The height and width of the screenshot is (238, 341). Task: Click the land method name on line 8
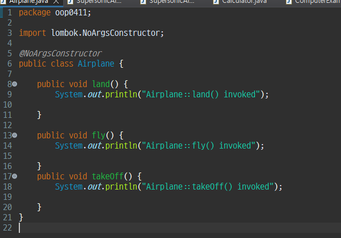pyautogui.click(x=101, y=84)
